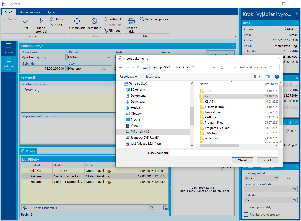Click the Otevřít button
Image resolution: width=301 pixels, height=221 pixels.
click(x=242, y=160)
